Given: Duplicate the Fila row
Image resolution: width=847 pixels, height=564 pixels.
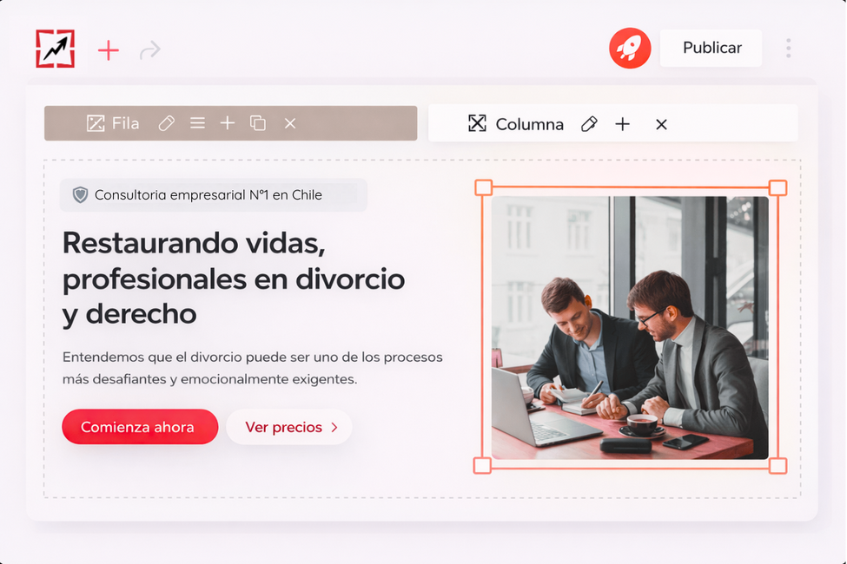Looking at the screenshot, I should (x=258, y=123).
